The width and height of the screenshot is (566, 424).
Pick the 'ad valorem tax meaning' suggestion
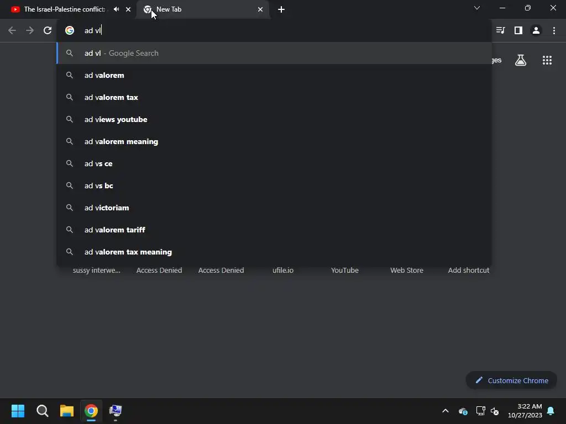[x=274, y=252]
